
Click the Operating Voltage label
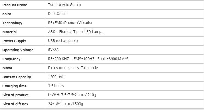tap(18, 50)
